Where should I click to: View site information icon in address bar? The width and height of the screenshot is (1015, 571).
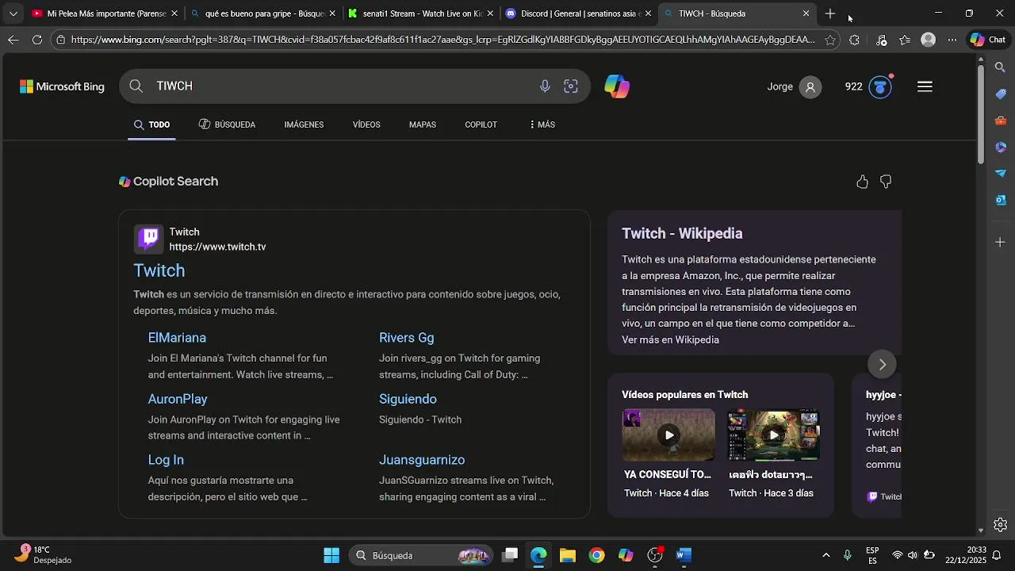tap(60, 40)
